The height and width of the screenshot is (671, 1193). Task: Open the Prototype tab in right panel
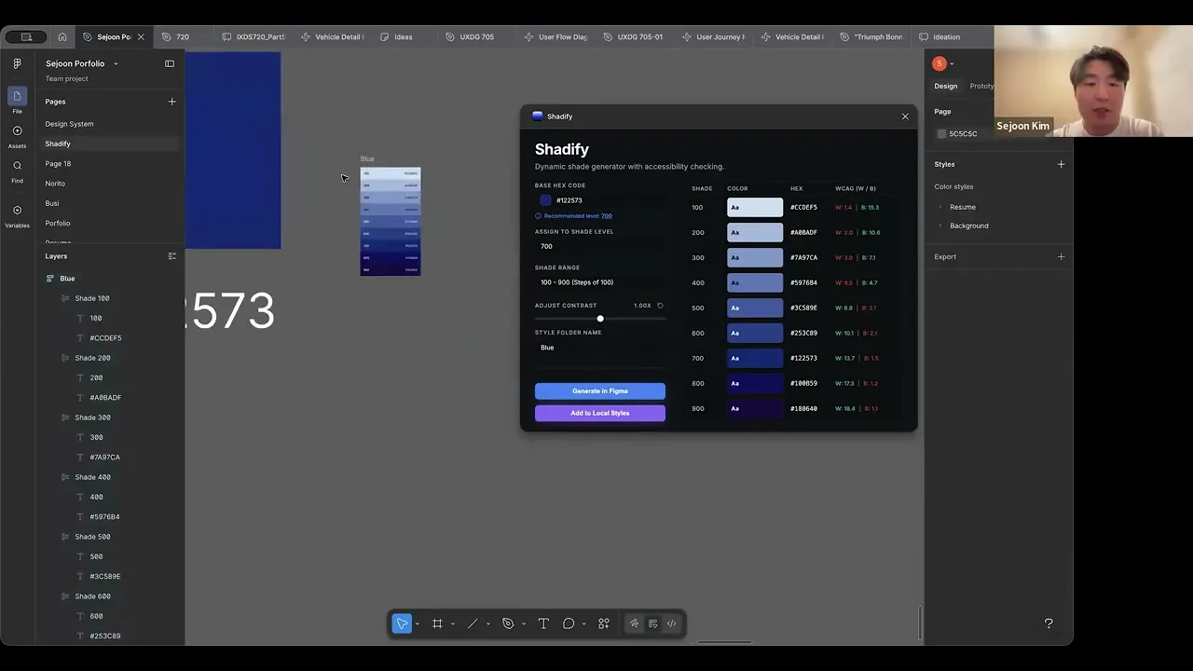coord(981,86)
